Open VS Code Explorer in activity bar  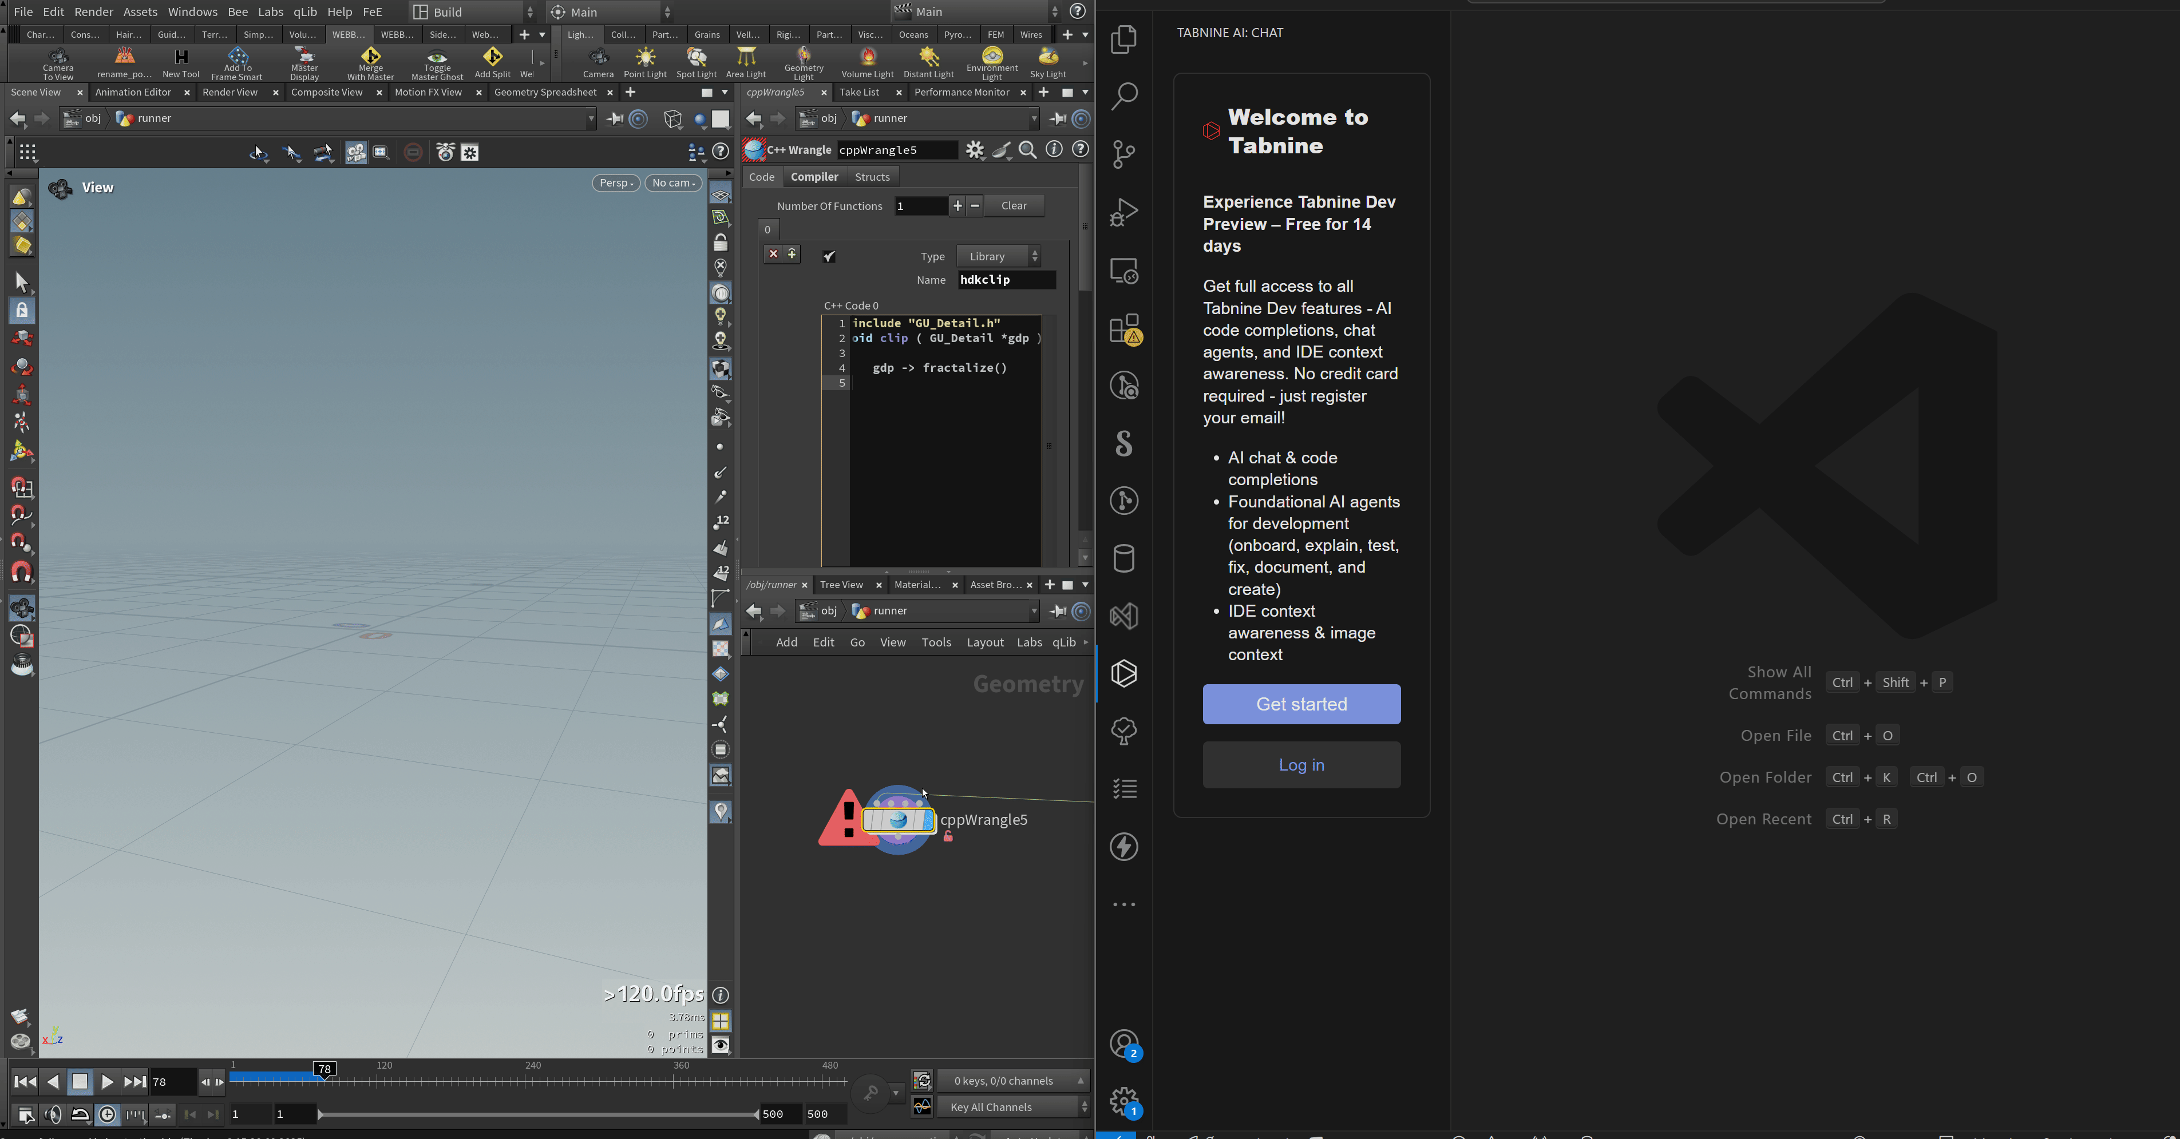coord(1124,39)
